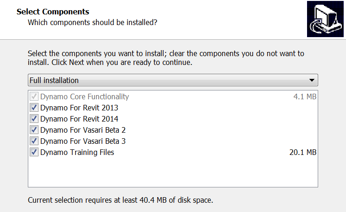This screenshot has width=346, height=212.
Task: Uncheck the Dynamo Training Files checkbox
Action: click(34, 152)
